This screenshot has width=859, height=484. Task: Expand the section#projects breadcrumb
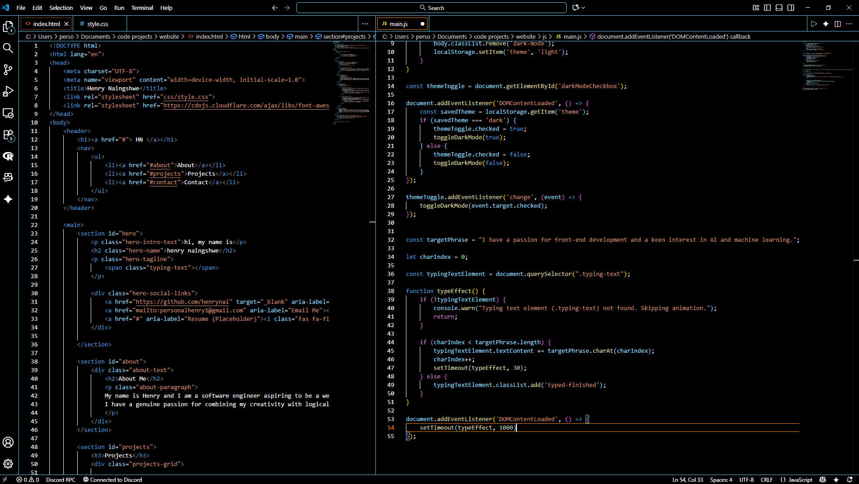tap(344, 36)
